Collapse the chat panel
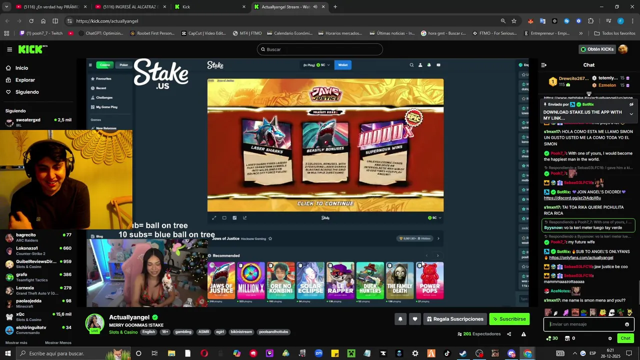The width and height of the screenshot is (640, 360). (x=544, y=65)
